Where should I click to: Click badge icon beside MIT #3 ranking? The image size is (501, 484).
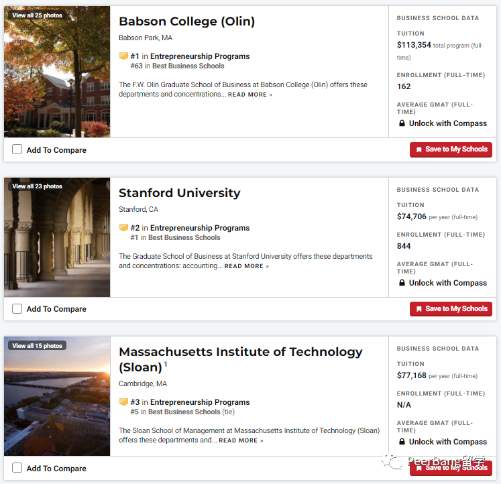tap(123, 402)
